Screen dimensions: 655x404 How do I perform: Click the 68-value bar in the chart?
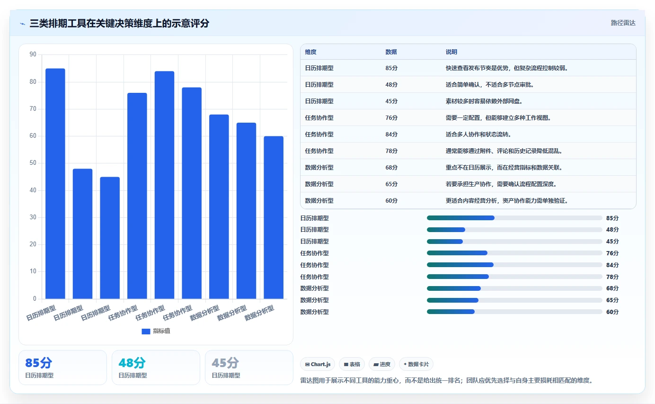pyautogui.click(x=219, y=206)
